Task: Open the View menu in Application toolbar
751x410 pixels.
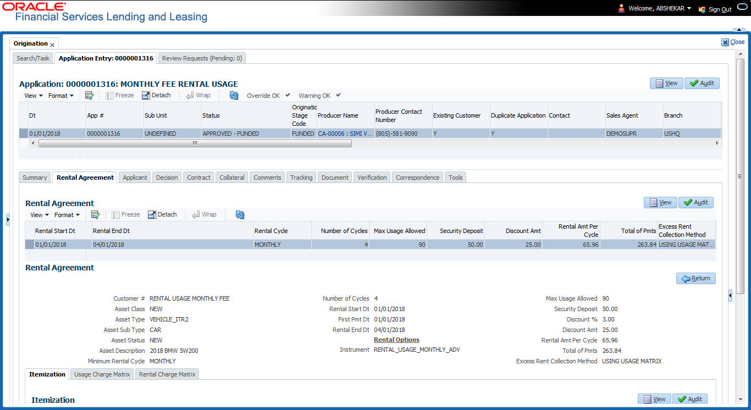Action: click(x=33, y=96)
